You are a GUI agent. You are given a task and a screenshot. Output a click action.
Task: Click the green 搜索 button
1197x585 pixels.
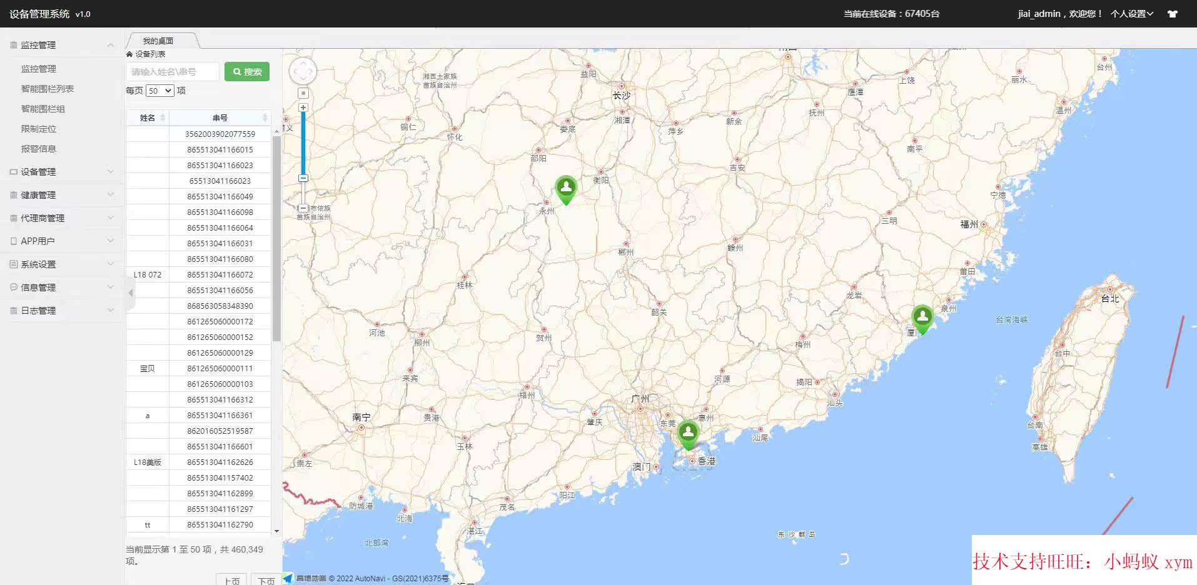[247, 72]
